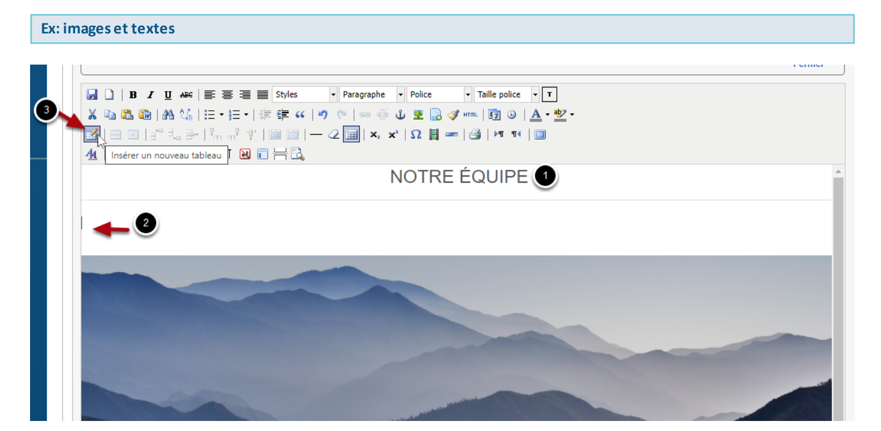881x431 pixels.
Task: Insert special character Omega icon
Action: 416,135
